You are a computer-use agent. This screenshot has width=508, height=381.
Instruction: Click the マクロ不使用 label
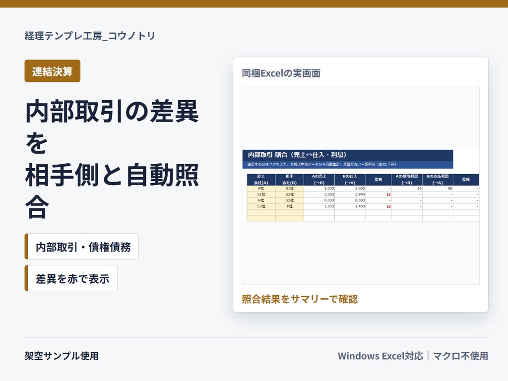460,356
